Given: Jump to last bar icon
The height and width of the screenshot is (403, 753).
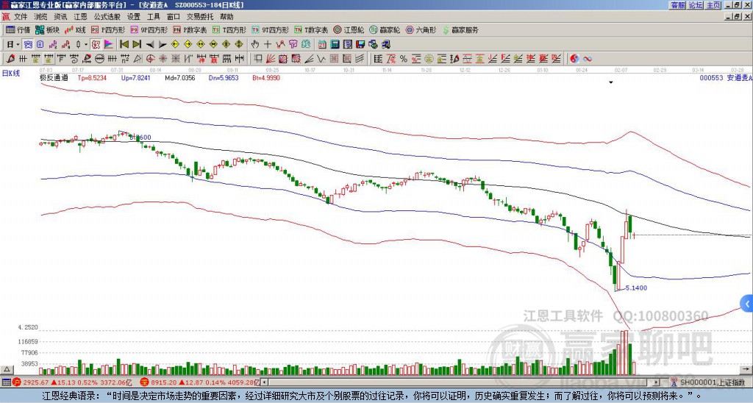Looking at the screenshot, I should (x=137, y=44).
